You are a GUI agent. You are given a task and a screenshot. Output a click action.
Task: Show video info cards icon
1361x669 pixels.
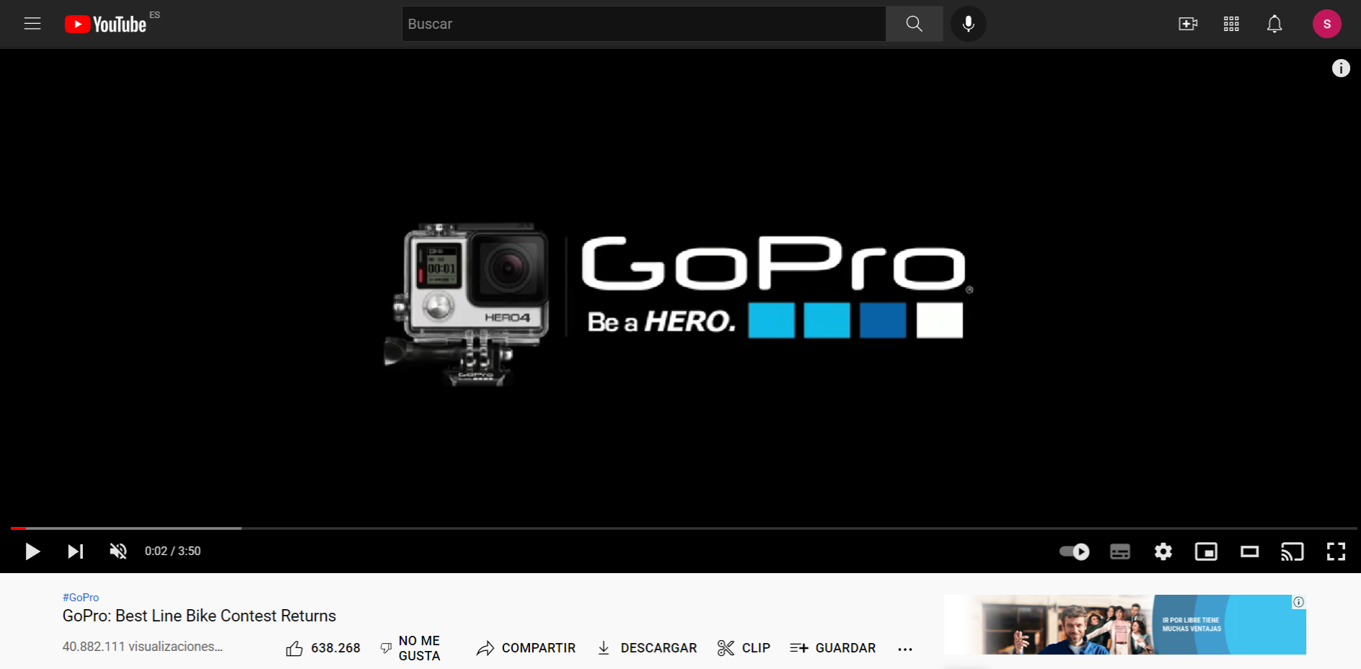1340,68
